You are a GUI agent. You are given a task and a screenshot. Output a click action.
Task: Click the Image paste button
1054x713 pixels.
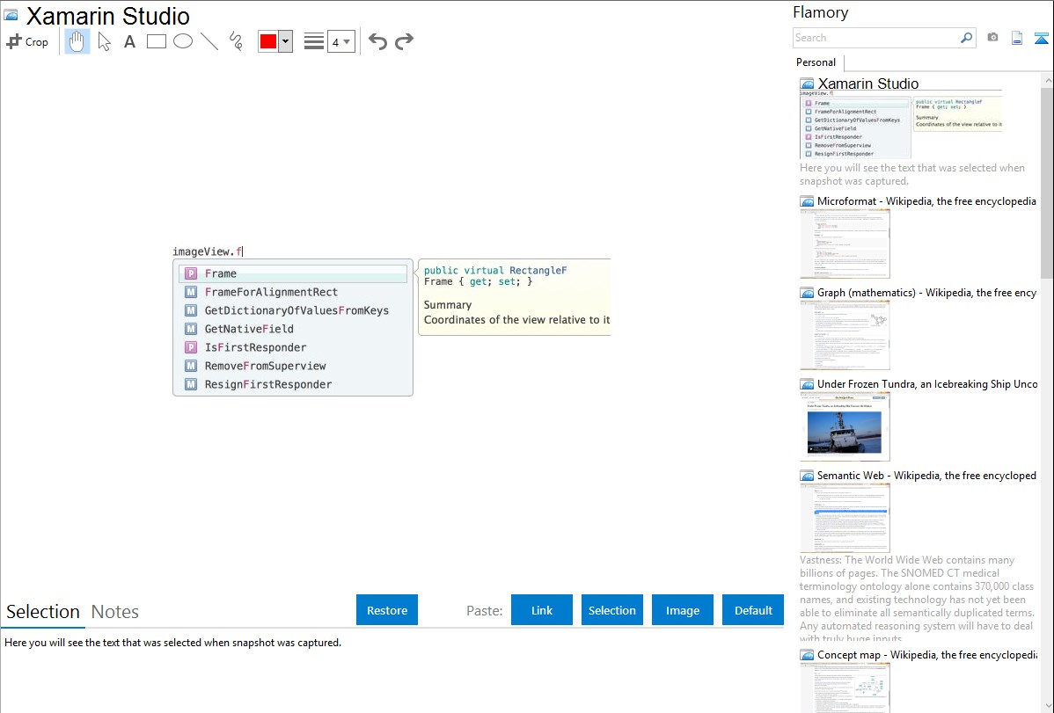point(683,610)
